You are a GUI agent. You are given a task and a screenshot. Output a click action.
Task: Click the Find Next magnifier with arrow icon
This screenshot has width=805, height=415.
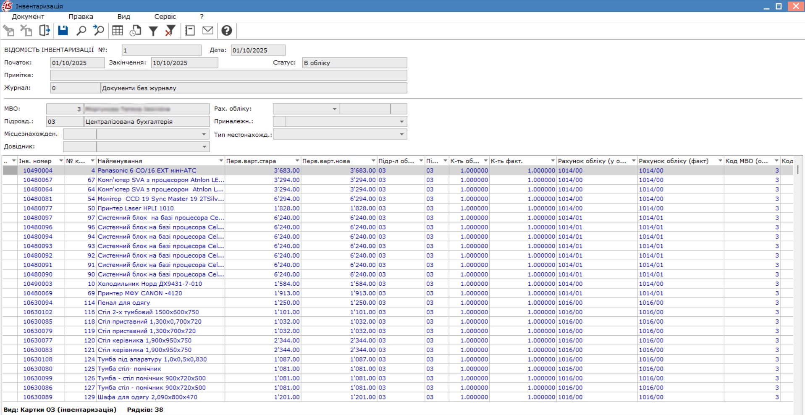99,31
